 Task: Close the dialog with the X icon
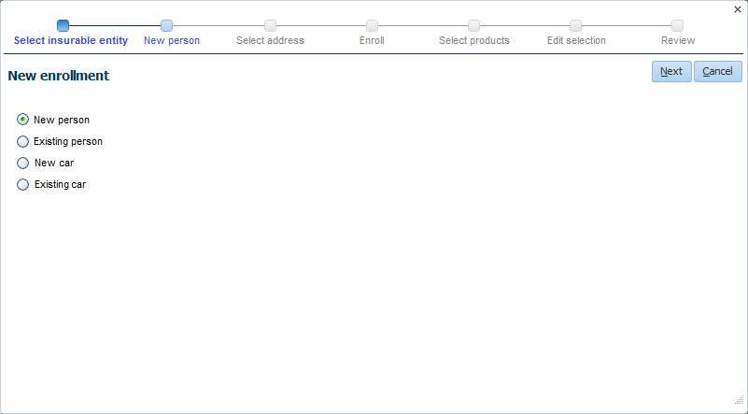point(737,9)
